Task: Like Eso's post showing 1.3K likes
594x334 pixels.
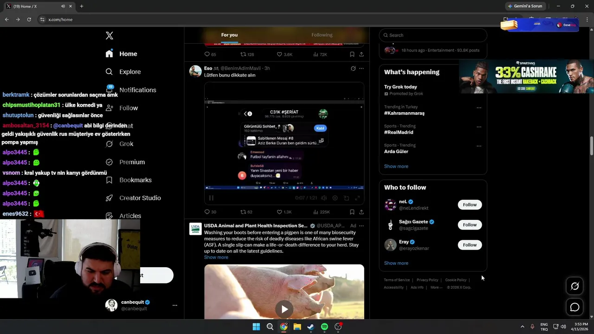Action: [279, 212]
